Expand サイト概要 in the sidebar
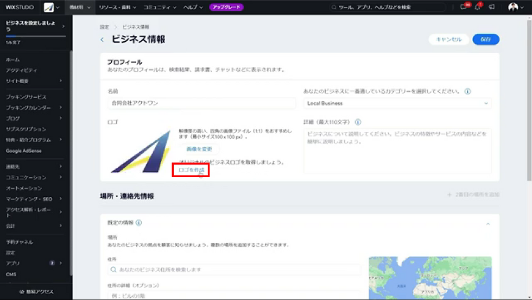 coord(61,81)
